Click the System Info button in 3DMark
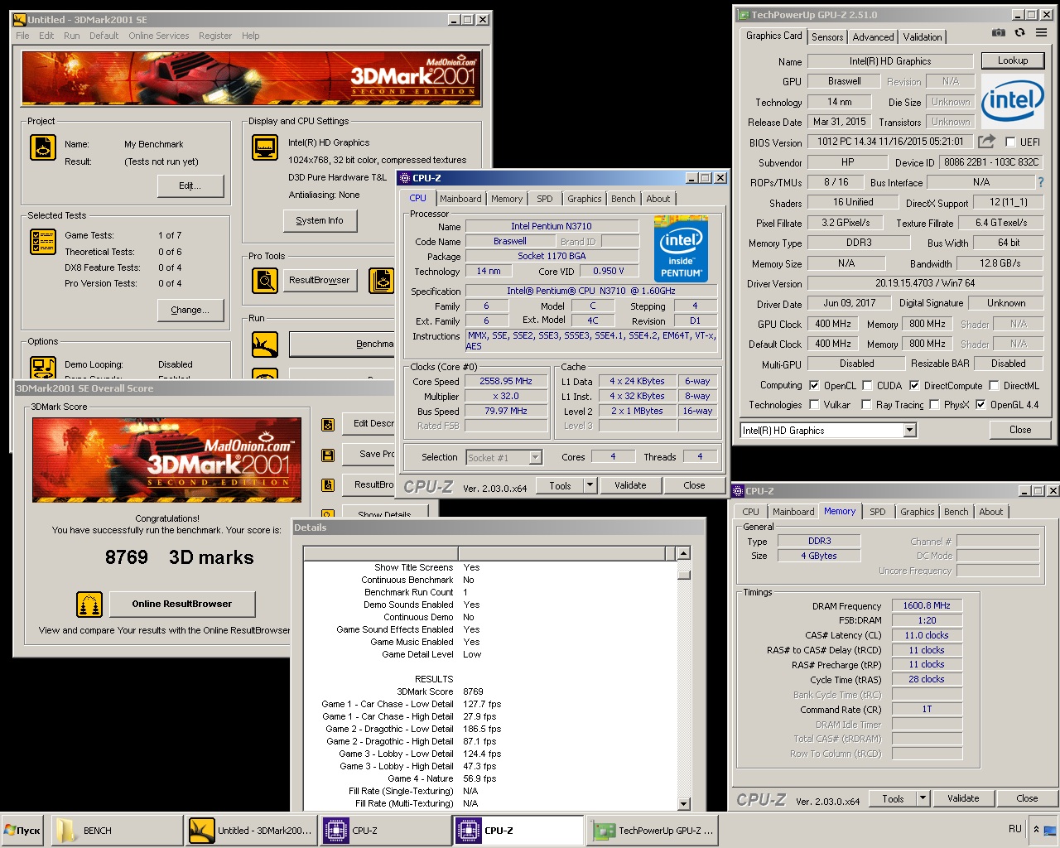 click(x=320, y=220)
